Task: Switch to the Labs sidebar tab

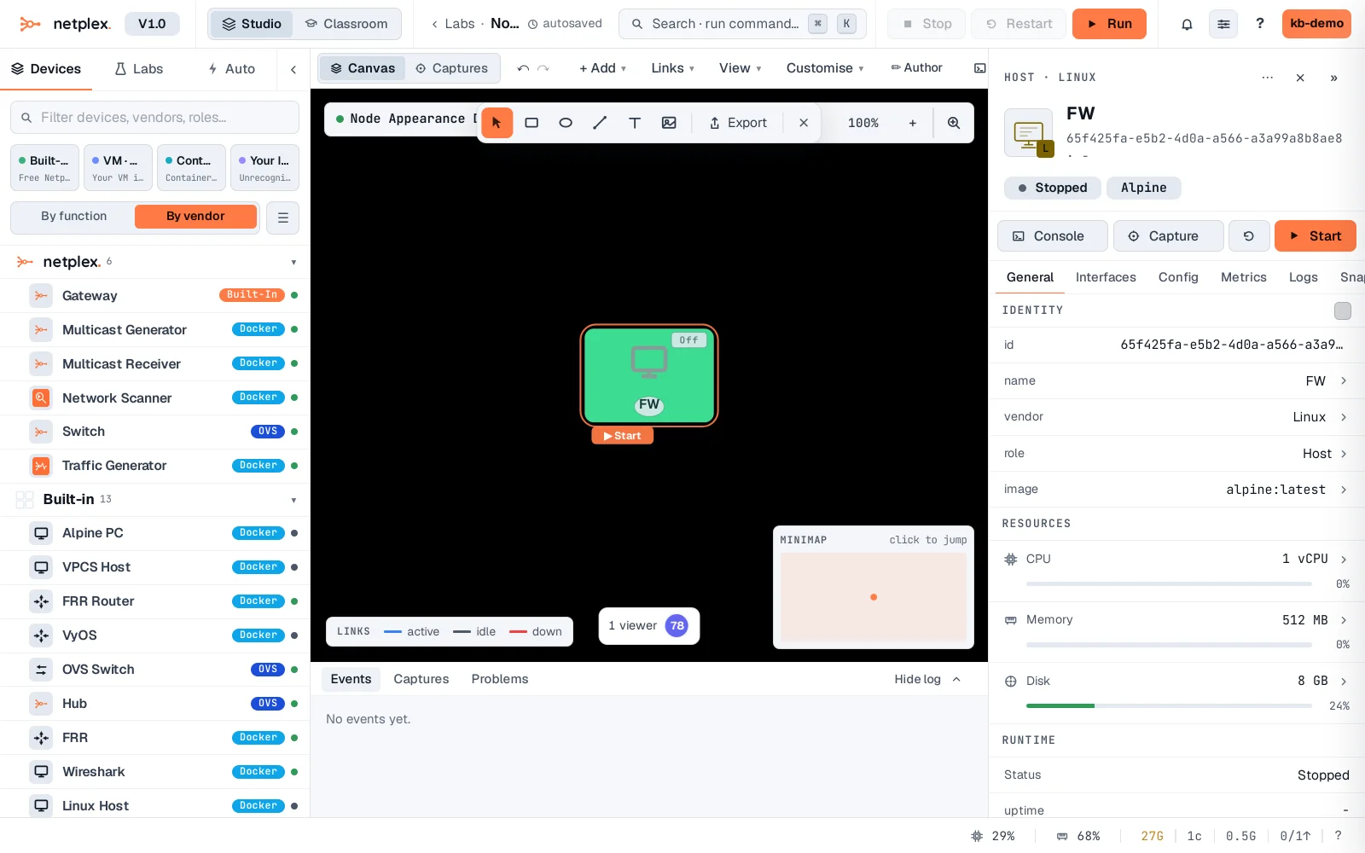Action: click(x=139, y=69)
